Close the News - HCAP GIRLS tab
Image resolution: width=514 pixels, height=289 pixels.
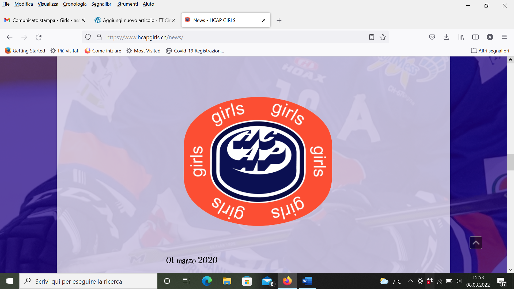coord(264,20)
